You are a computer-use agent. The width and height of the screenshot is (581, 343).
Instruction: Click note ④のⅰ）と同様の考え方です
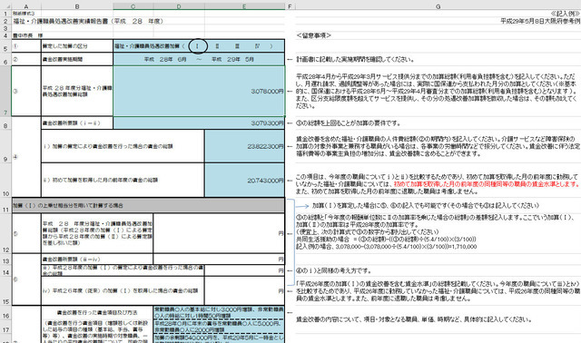click(x=333, y=270)
